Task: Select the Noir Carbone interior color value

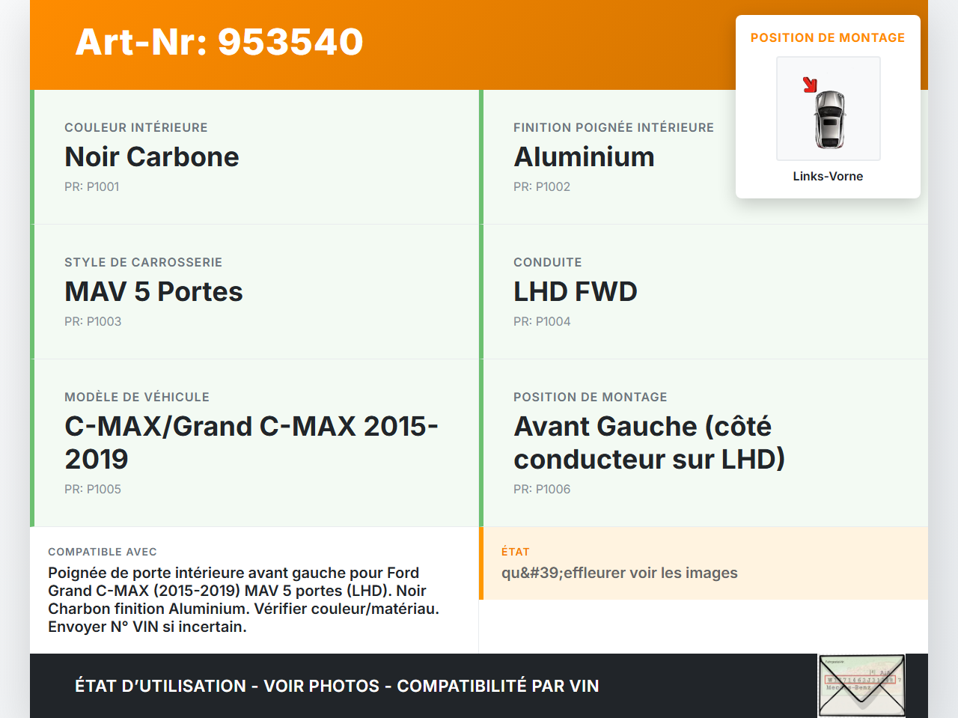Action: (x=152, y=156)
